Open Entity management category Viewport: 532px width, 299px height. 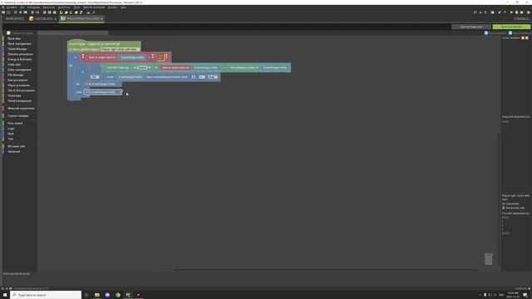[19, 70]
